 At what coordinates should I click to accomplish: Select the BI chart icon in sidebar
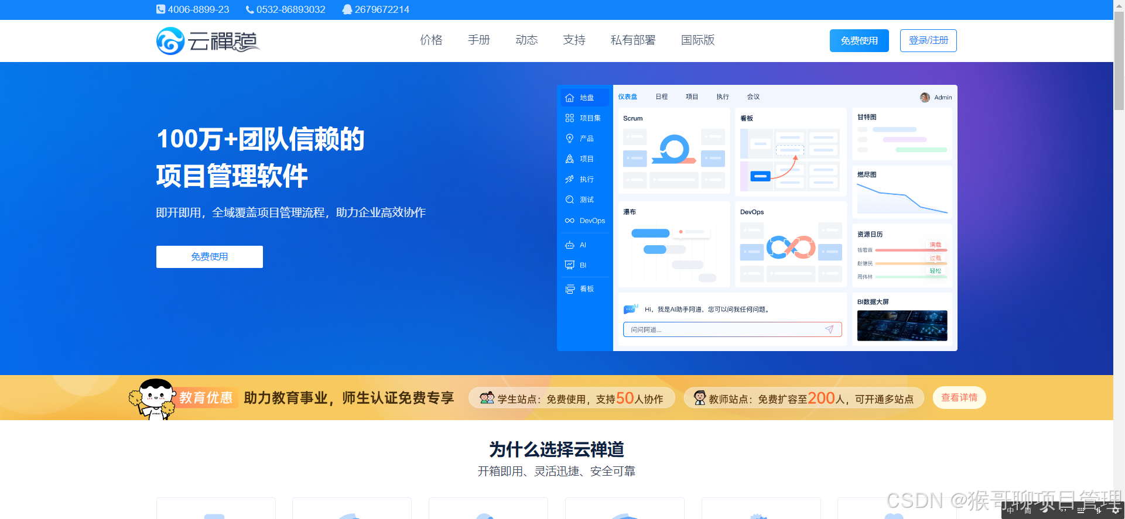pyautogui.click(x=569, y=265)
